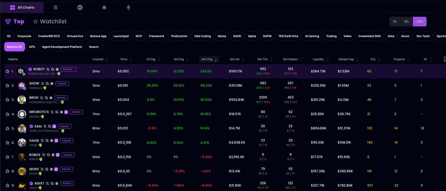Image resolution: width=446 pixels, height=191 pixels.
Task: Sort by the KOL column
Action: 376,59
